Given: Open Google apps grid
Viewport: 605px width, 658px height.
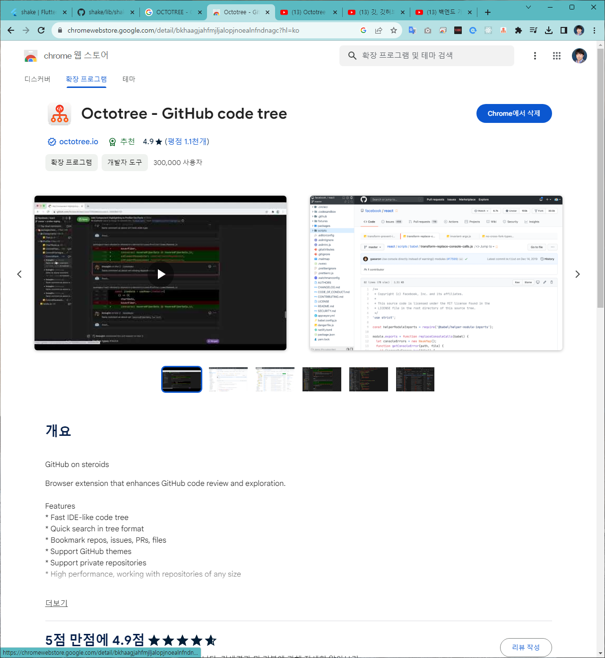Looking at the screenshot, I should click(557, 56).
